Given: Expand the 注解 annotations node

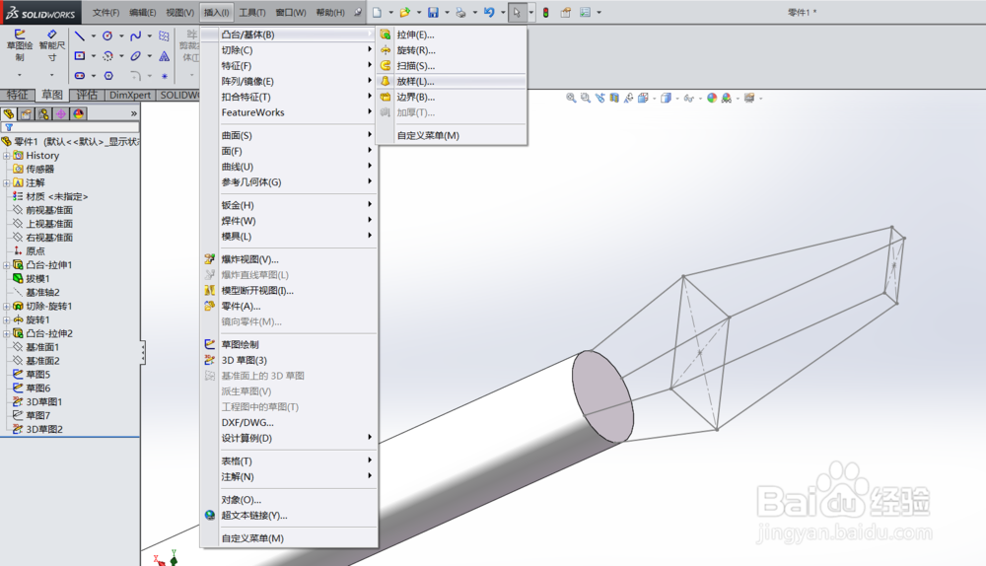Looking at the screenshot, I should pos(6,183).
